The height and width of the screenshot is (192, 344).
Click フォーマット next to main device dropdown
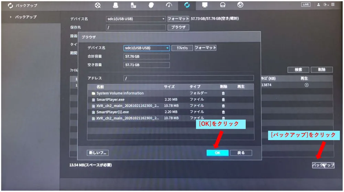178,19
